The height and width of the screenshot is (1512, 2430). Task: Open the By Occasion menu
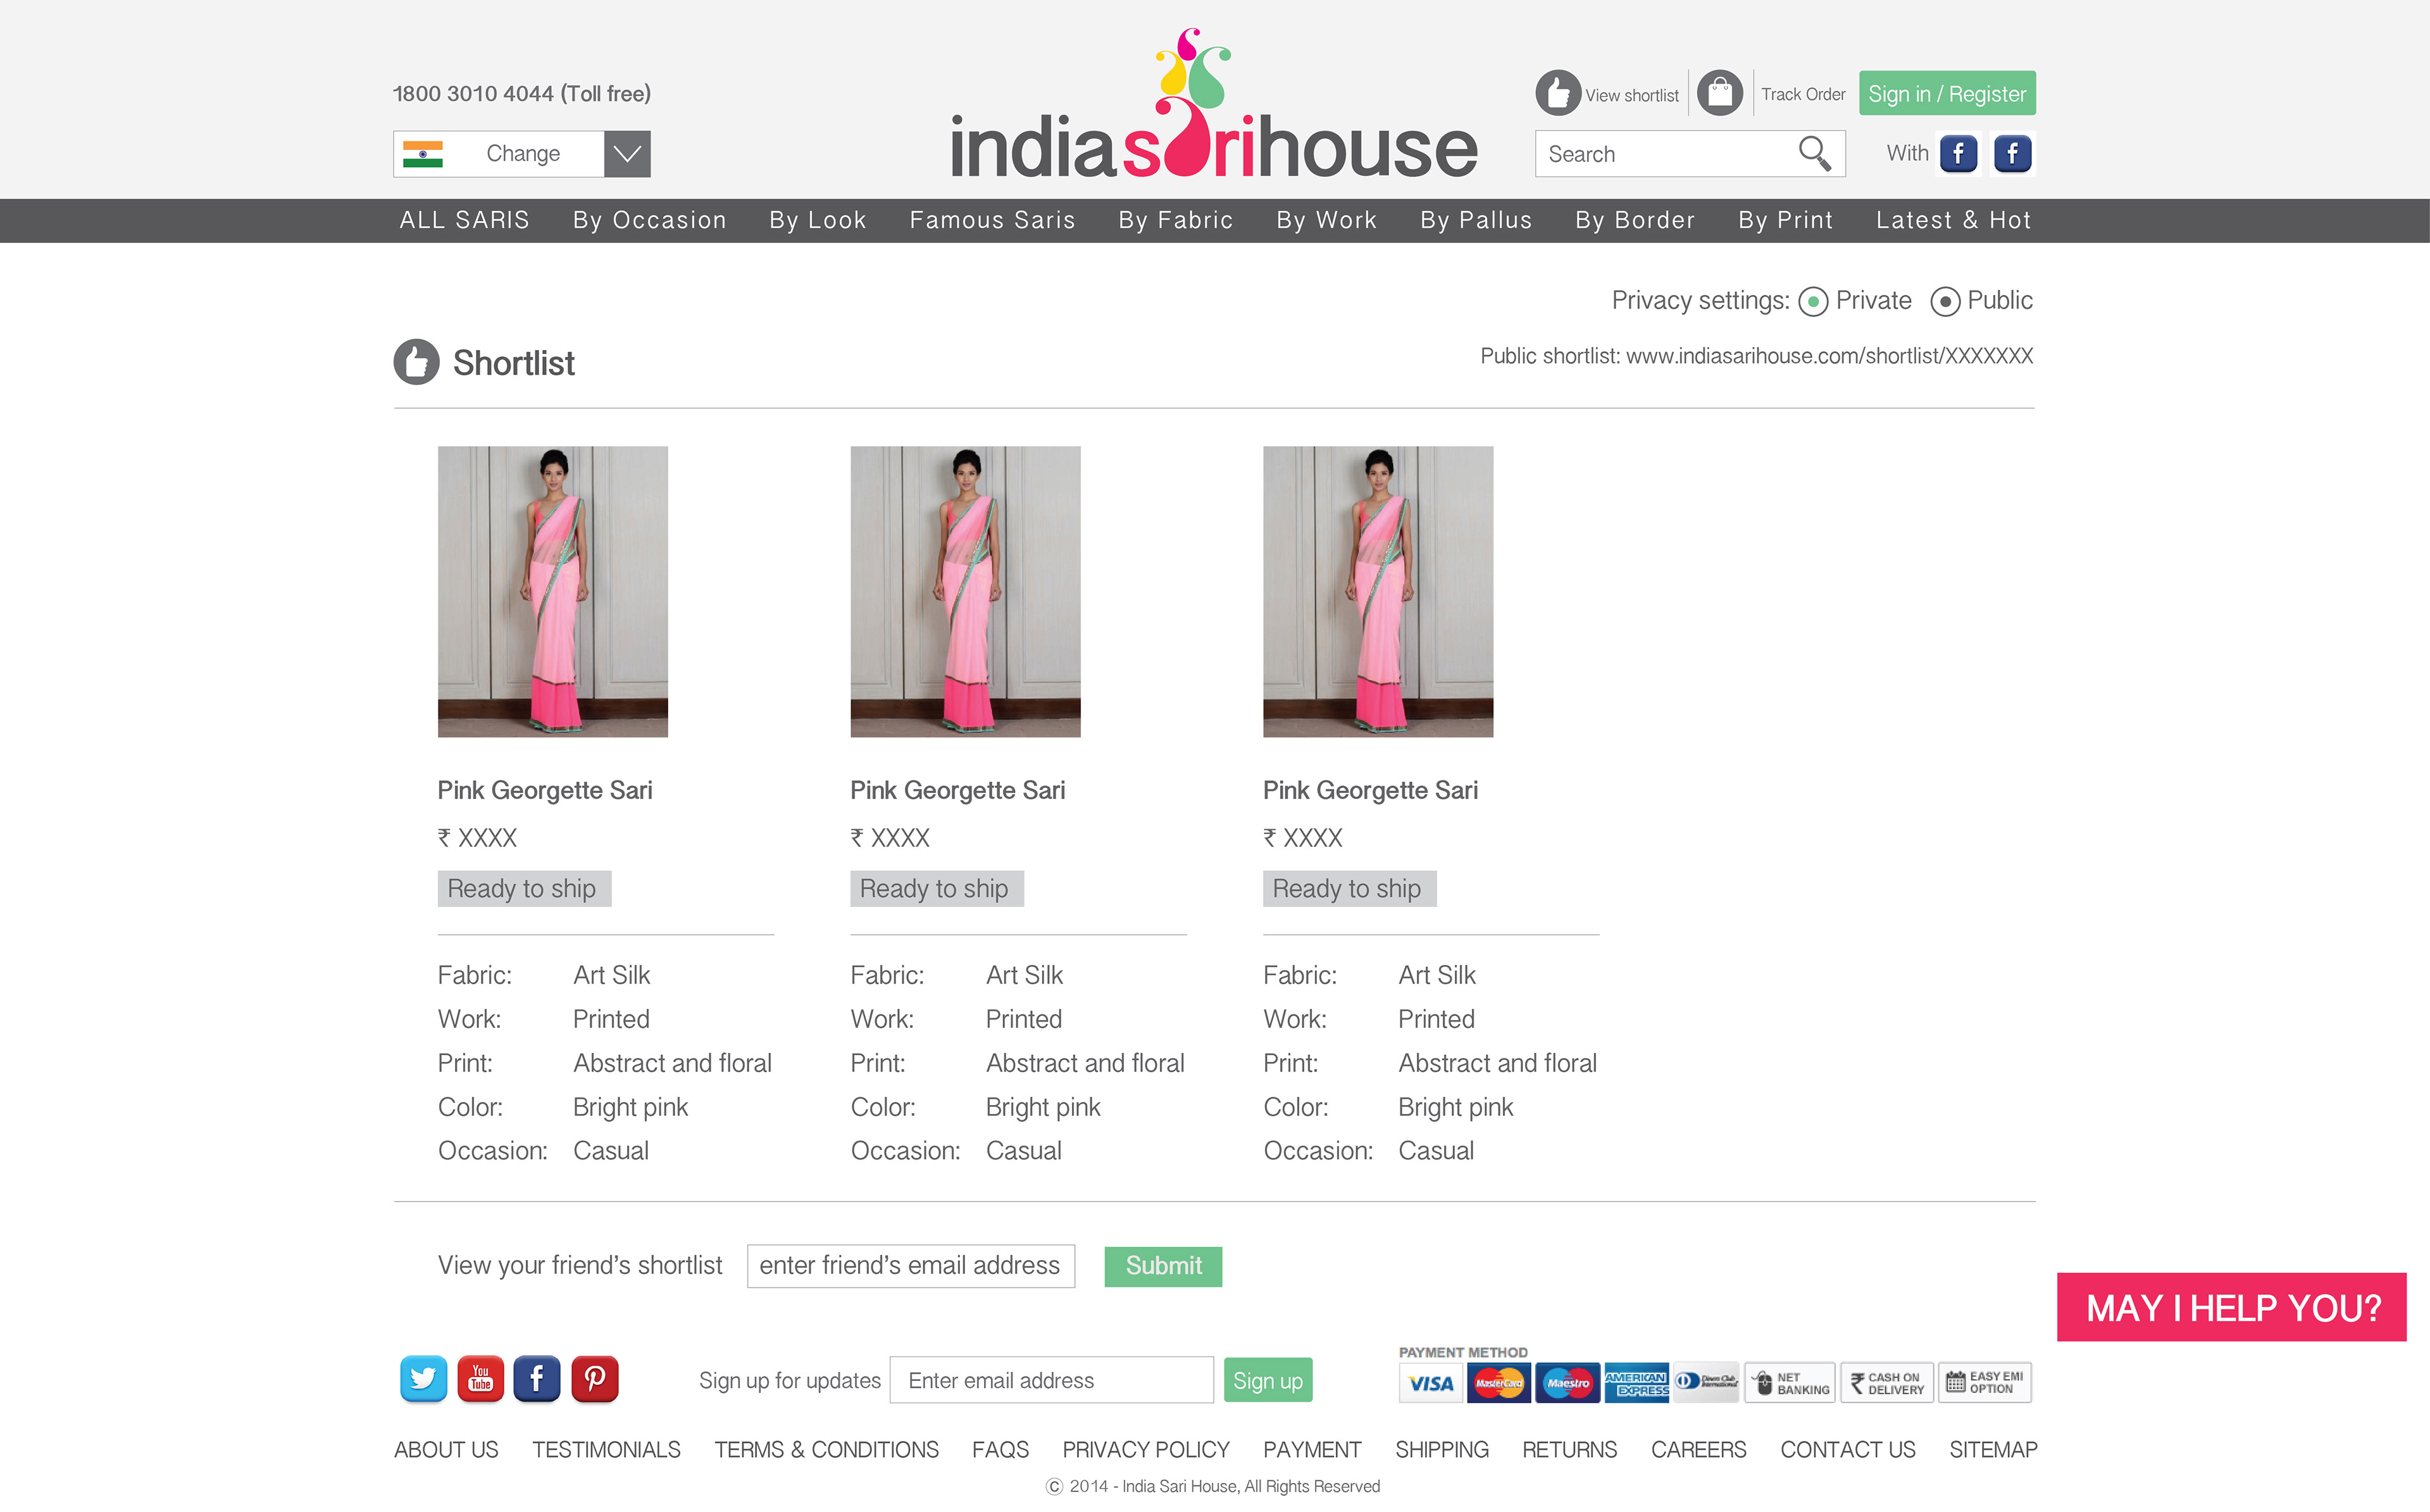pos(649,220)
